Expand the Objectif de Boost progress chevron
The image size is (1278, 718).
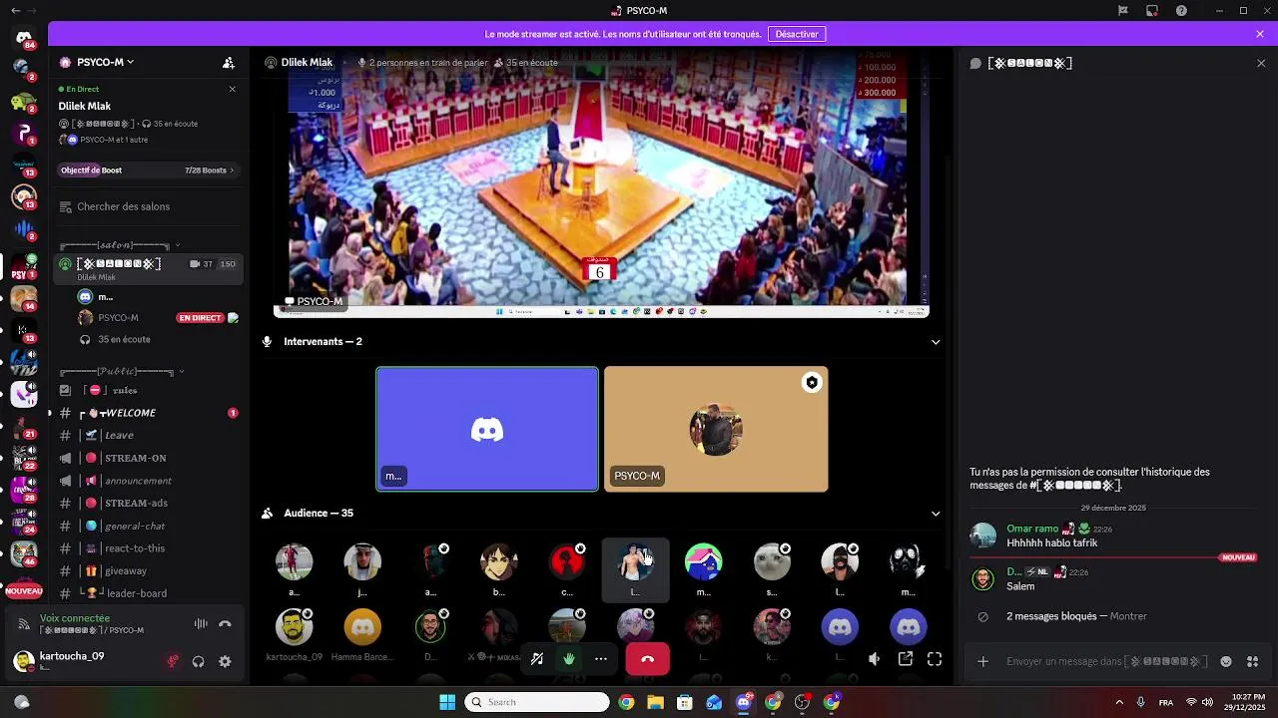click(x=232, y=171)
